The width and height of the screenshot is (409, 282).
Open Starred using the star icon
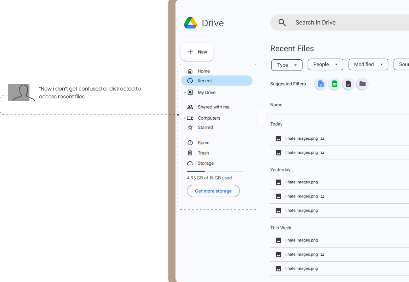click(190, 127)
